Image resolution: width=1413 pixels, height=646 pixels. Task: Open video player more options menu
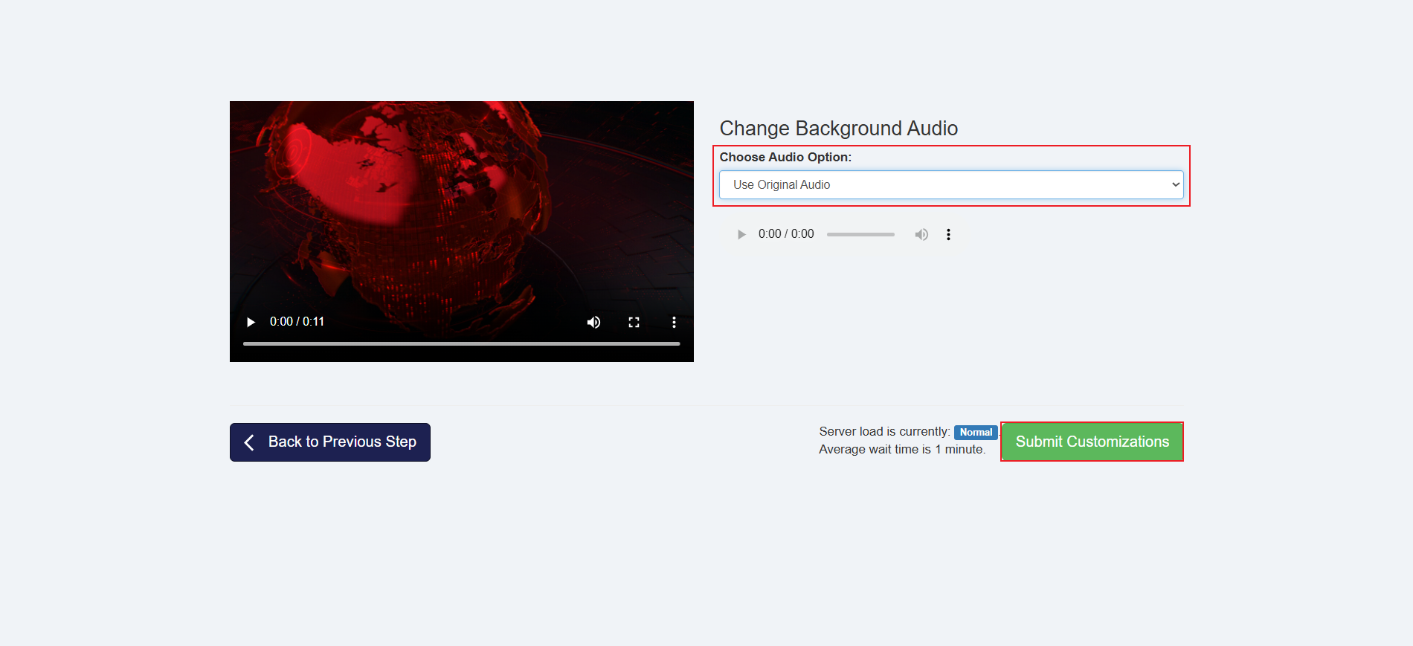point(674,322)
